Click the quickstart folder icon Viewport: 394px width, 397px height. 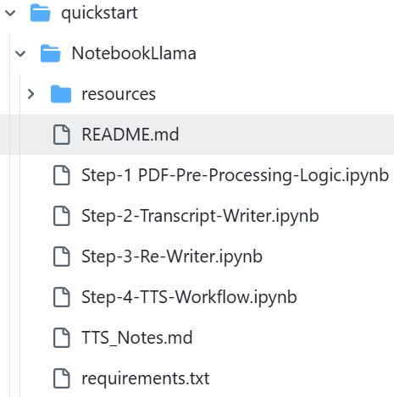click(x=41, y=13)
